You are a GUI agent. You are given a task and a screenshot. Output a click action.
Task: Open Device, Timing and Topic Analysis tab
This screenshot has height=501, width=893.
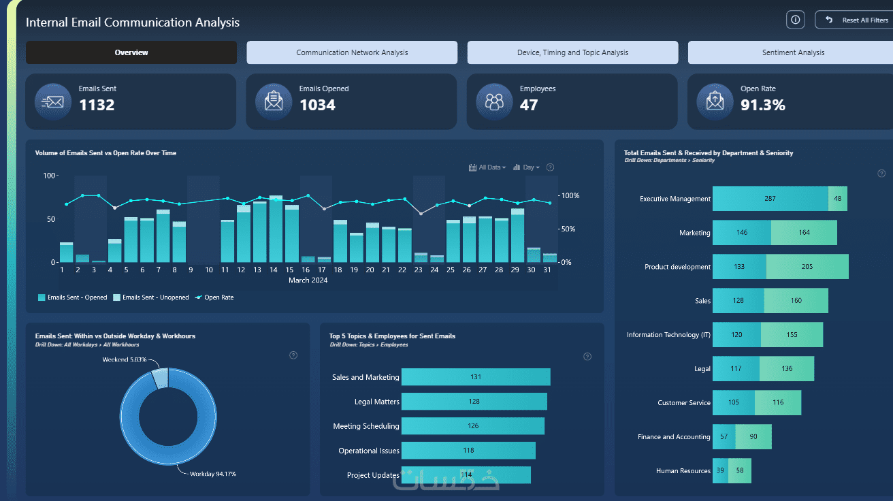point(572,52)
